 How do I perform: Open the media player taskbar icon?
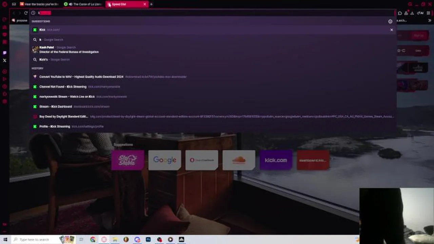tap(170, 240)
